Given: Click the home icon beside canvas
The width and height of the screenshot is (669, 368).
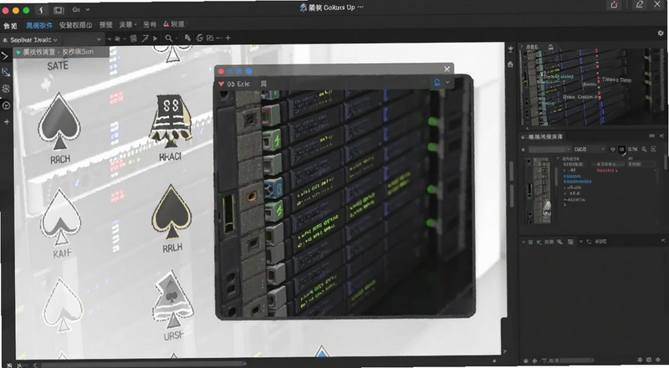Looking at the screenshot, I should (x=510, y=64).
